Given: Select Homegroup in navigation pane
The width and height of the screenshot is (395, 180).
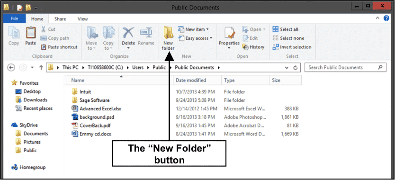Looking at the screenshot, I should [29, 167].
